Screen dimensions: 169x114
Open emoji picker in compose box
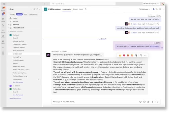click(144, 102)
